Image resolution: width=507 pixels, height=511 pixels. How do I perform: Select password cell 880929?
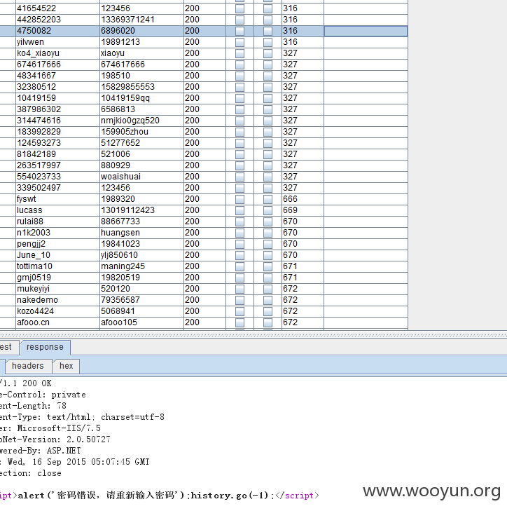click(x=141, y=165)
